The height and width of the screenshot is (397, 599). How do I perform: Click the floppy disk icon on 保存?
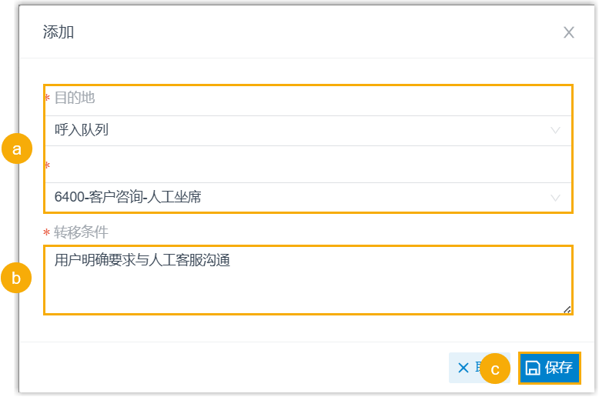(x=532, y=368)
